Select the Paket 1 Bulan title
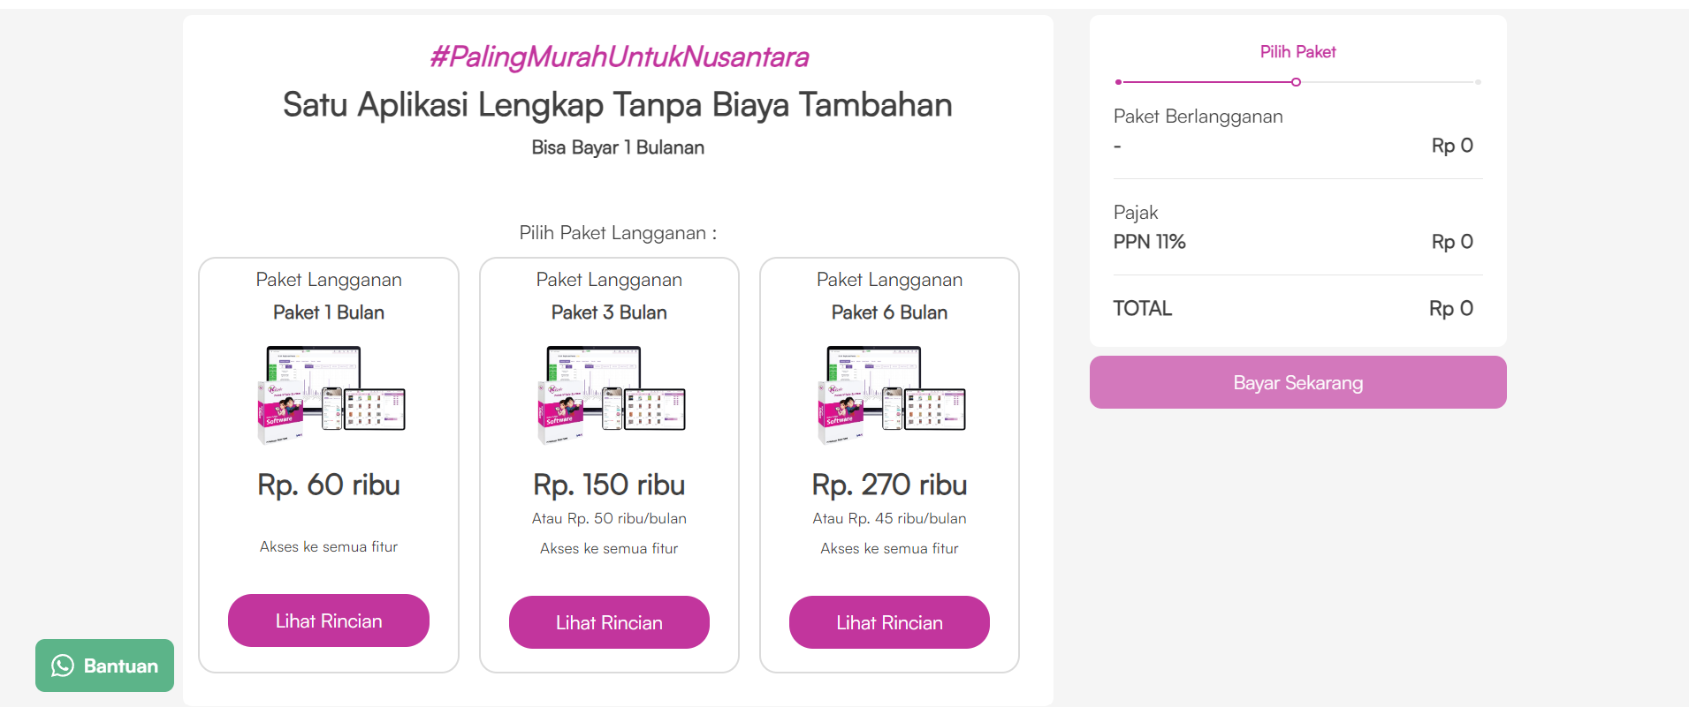 click(x=329, y=312)
